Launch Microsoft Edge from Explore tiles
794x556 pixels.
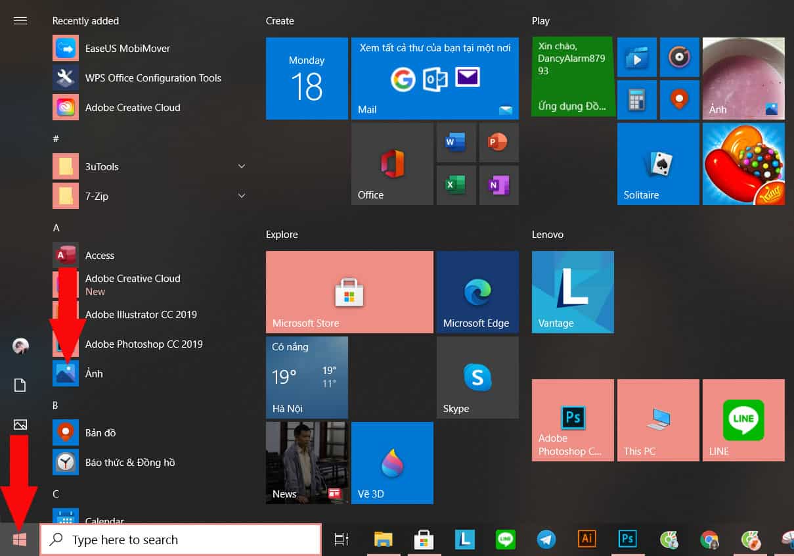477,292
